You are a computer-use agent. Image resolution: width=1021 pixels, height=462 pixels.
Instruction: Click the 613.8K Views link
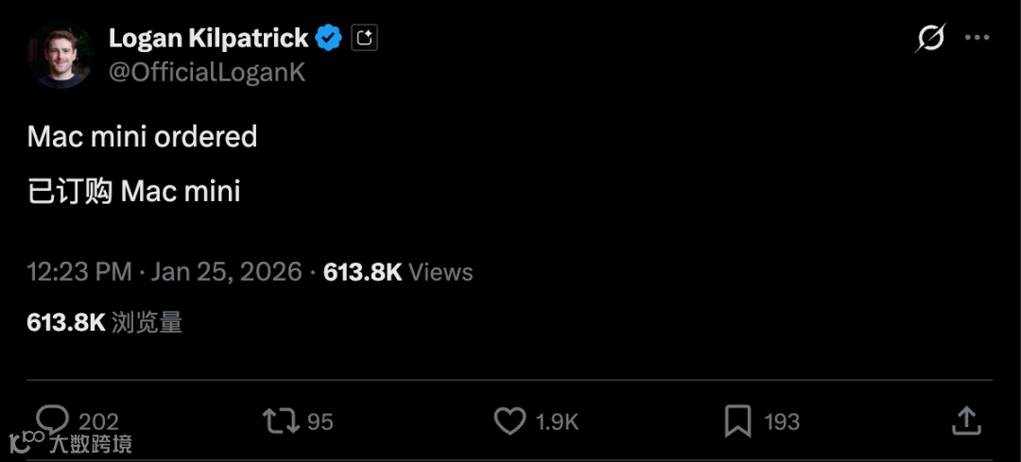(398, 272)
